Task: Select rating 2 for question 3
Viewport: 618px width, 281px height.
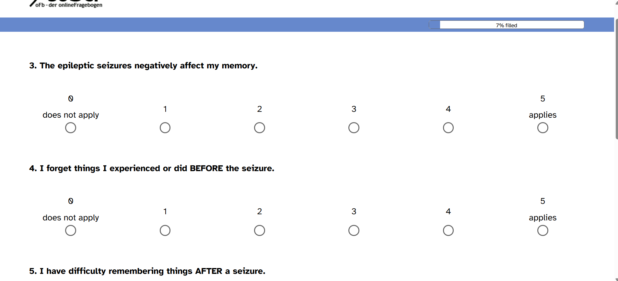Action: point(259,128)
